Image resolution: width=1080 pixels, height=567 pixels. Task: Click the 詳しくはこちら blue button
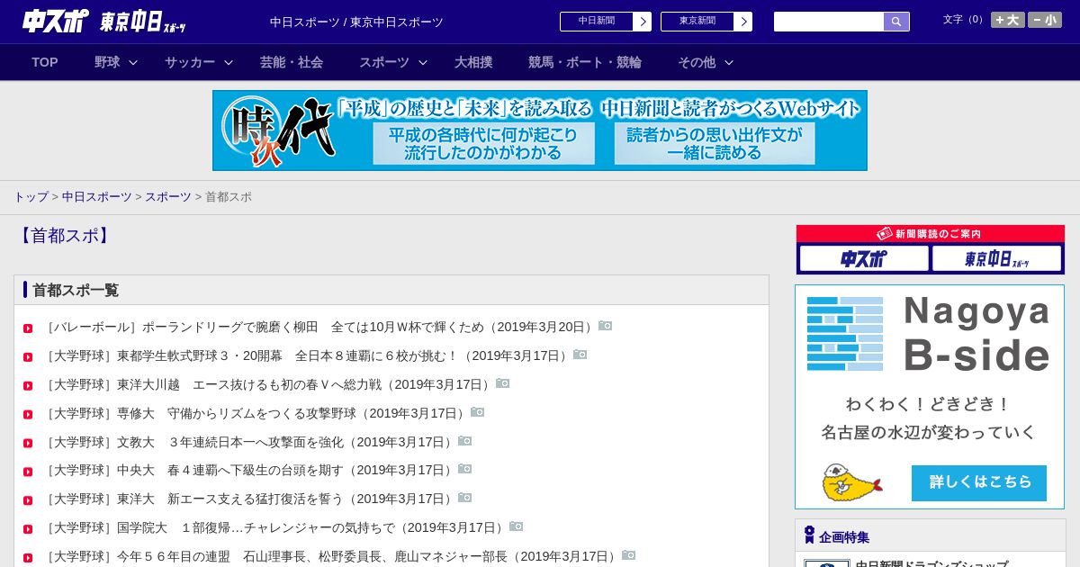tap(979, 482)
